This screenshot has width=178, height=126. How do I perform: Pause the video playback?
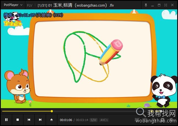point(6,120)
